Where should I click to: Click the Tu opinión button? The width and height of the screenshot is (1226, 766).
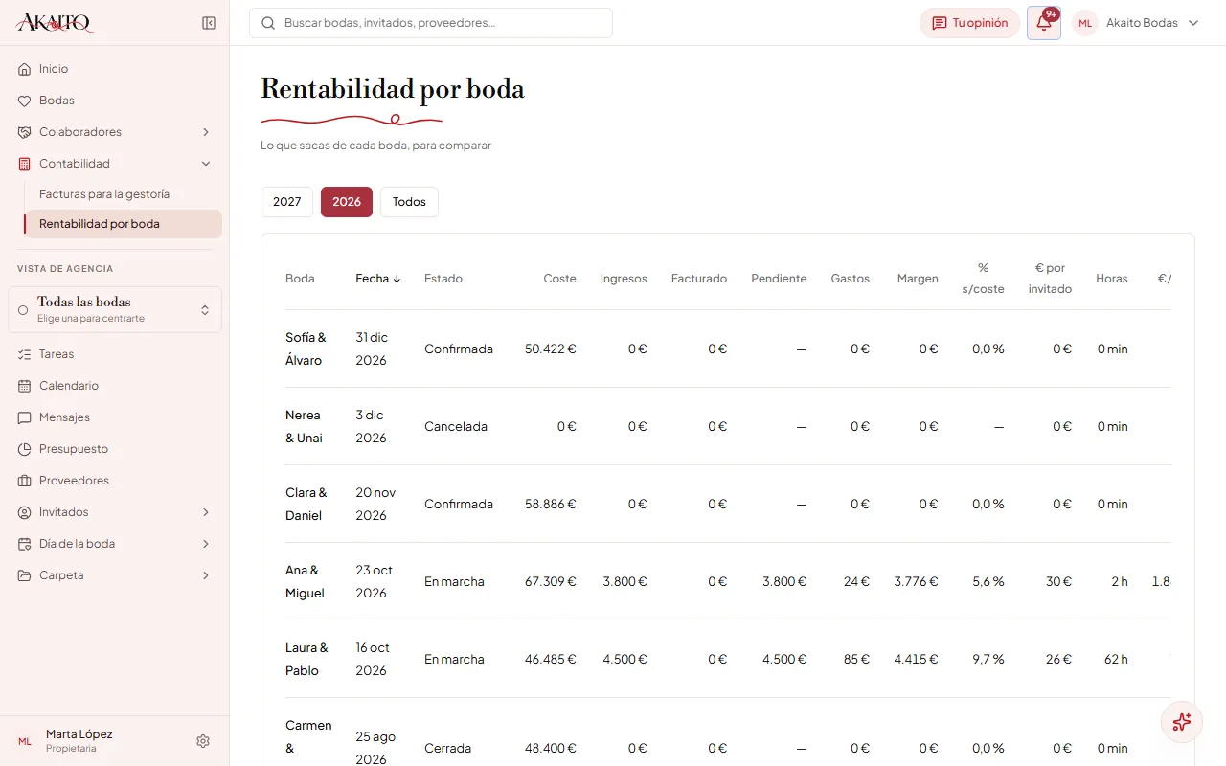pyautogui.click(x=969, y=23)
